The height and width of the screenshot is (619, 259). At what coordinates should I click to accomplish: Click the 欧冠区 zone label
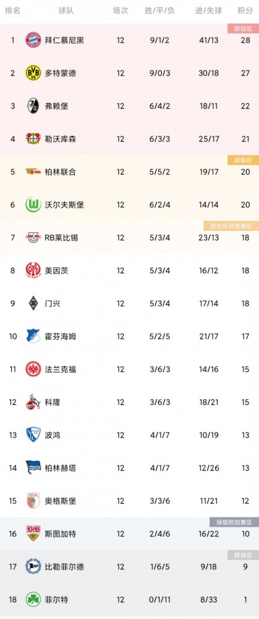tap(243, 28)
